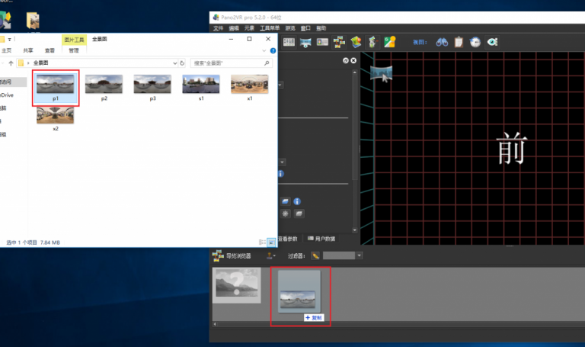The height and width of the screenshot is (347, 585).
Task: Open the 管理 ribbon tab in Explorer
Action: (74, 50)
